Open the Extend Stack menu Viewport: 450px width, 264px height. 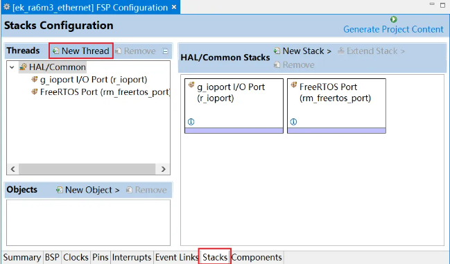tap(371, 51)
